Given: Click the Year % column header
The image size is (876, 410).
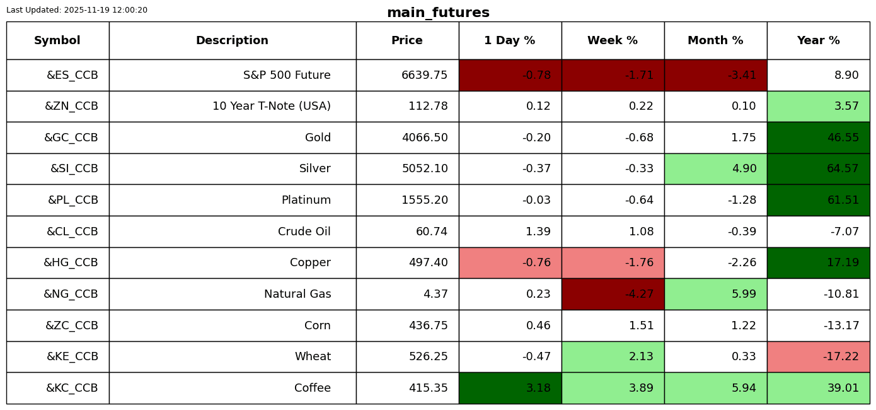Looking at the screenshot, I should pyautogui.click(x=818, y=41).
